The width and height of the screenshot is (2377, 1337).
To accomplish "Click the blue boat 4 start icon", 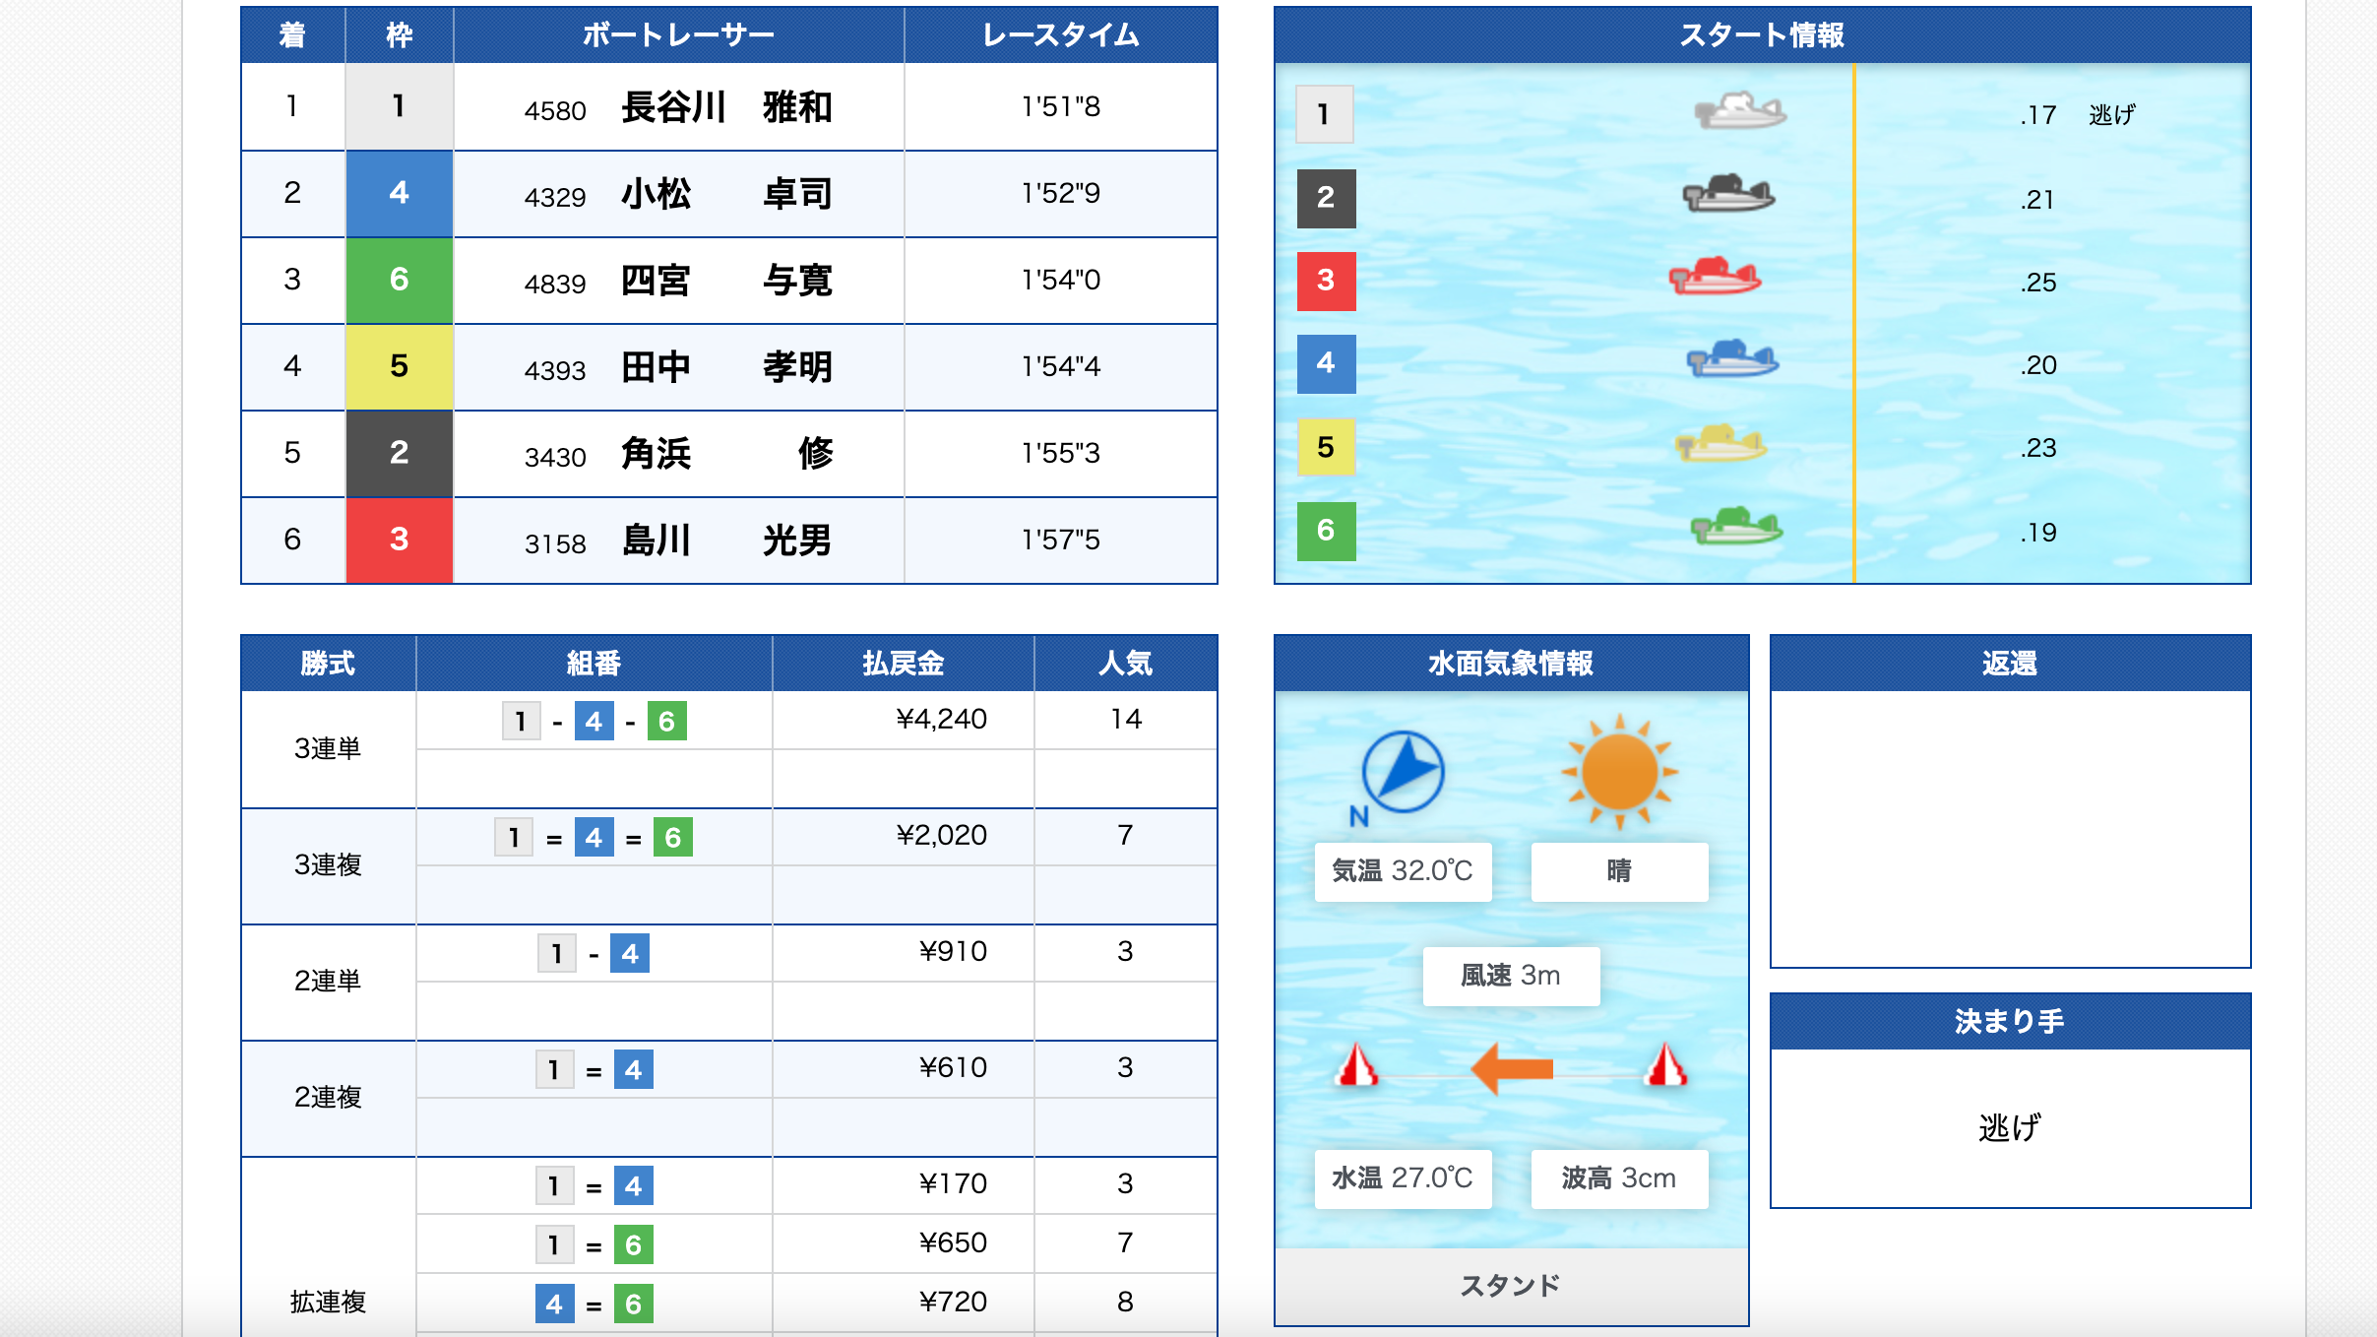I will pos(1732,359).
